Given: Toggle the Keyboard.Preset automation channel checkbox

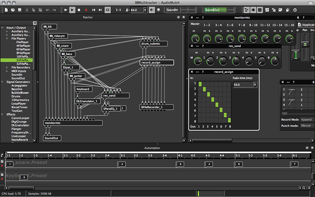Looking at the screenshot, I should (2, 175).
